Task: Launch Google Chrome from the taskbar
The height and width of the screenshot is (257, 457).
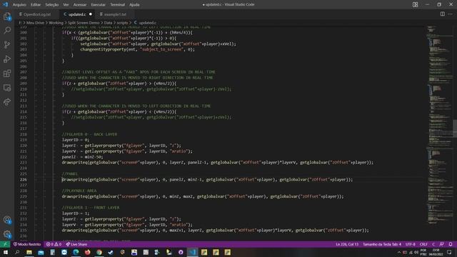Action: [99, 252]
